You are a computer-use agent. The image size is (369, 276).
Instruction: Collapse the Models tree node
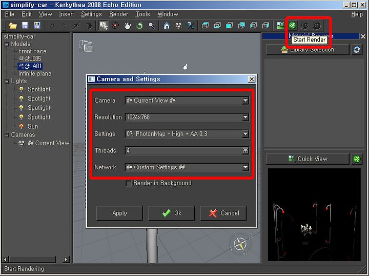click(7, 44)
